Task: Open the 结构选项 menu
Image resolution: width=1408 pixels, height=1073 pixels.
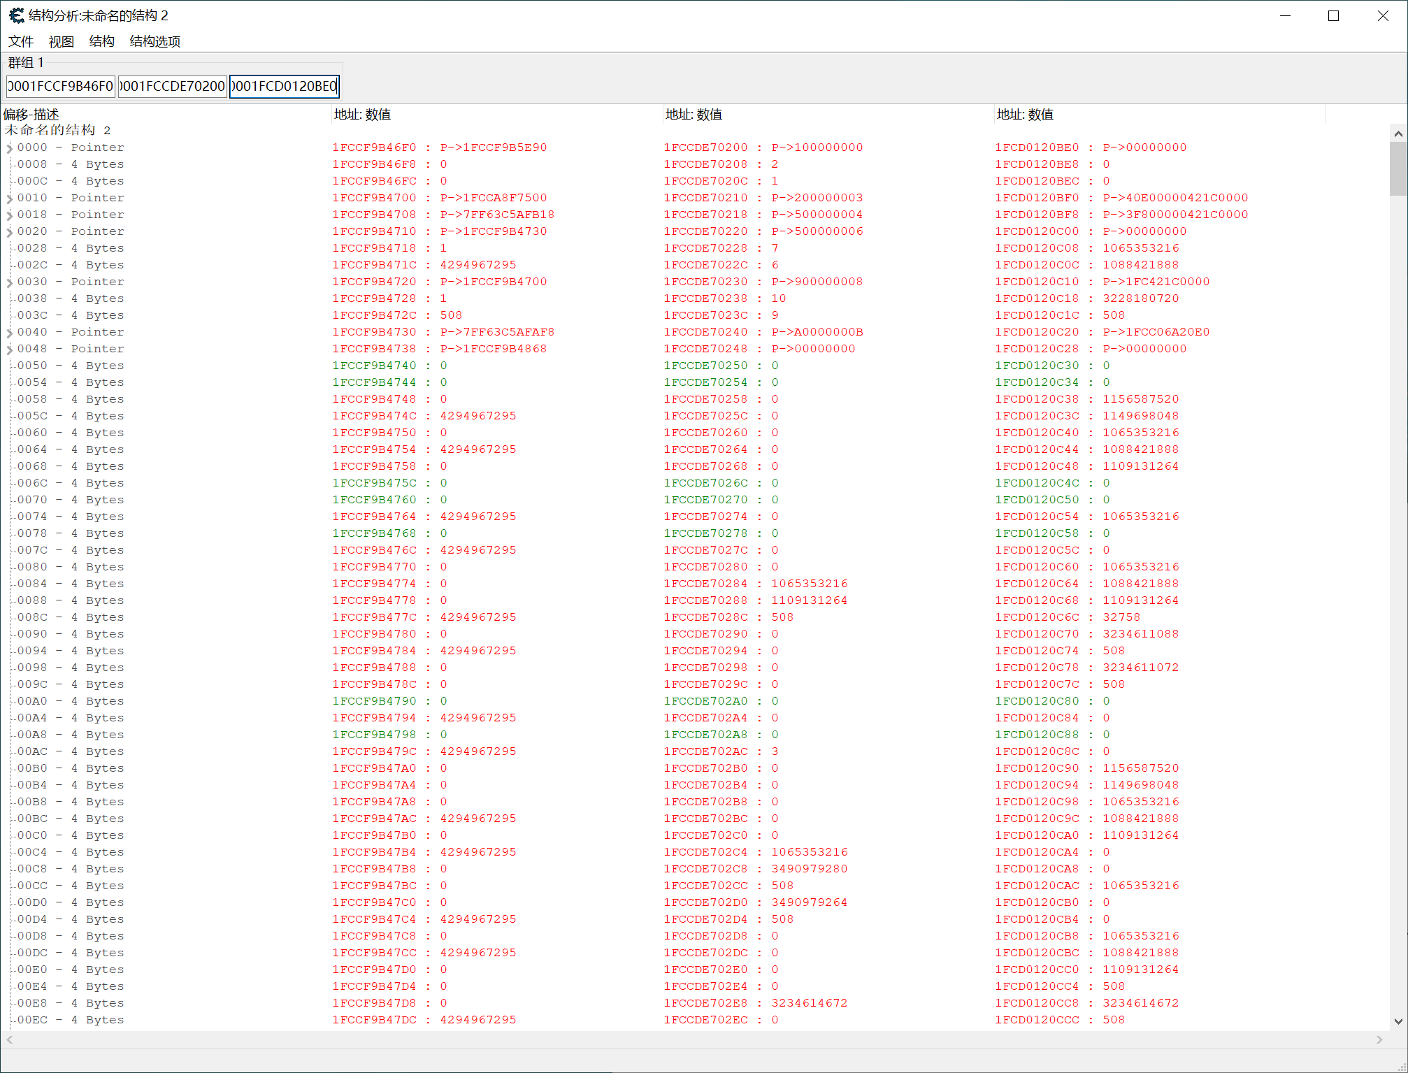Action: point(155,41)
